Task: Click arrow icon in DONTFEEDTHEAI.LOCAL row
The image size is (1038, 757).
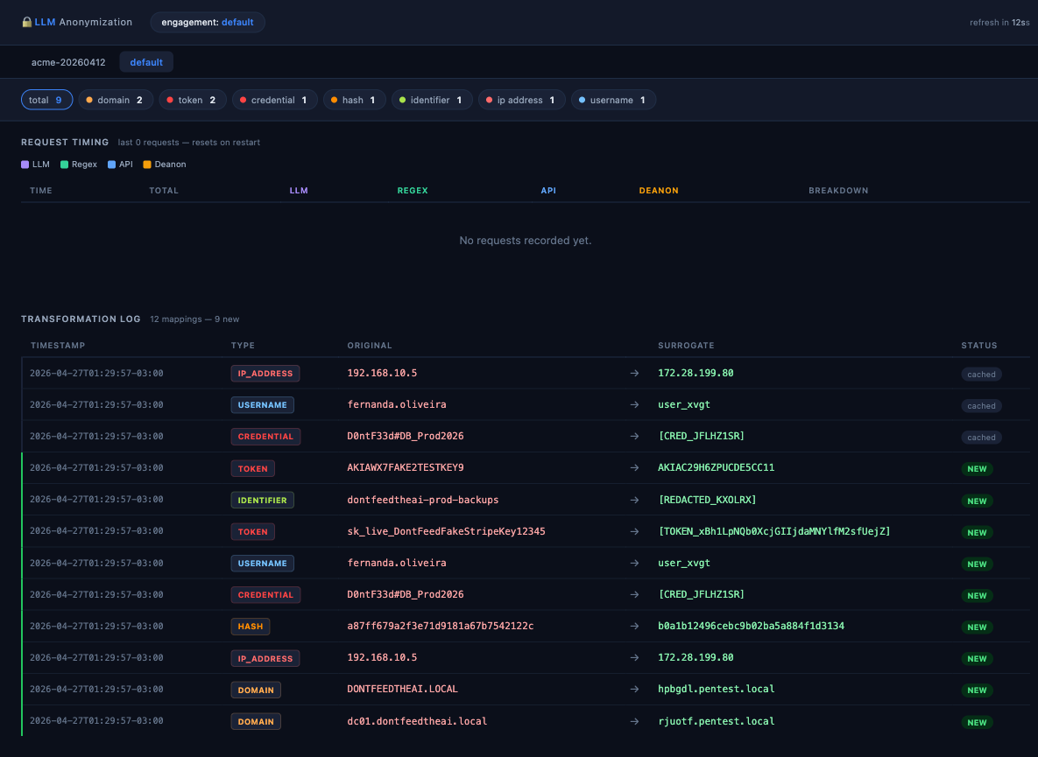Action: pos(634,689)
